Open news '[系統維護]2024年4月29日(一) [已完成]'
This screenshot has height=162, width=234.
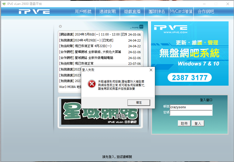click(x=86, y=40)
